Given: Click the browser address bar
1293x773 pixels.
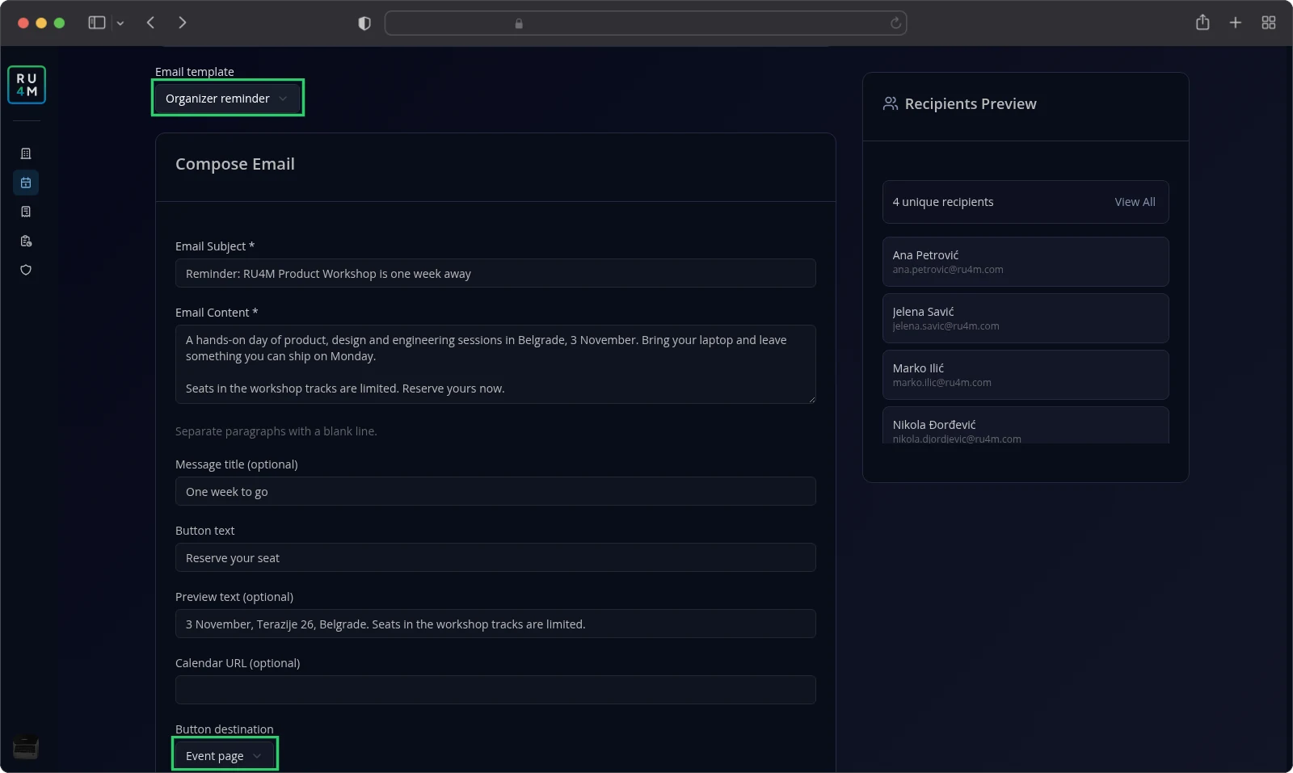Looking at the screenshot, I should point(646,23).
